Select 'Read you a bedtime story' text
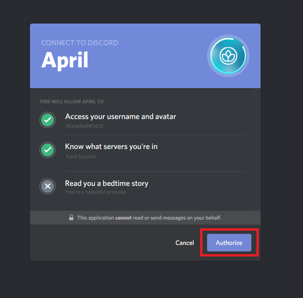The height and width of the screenshot is (298, 303). click(107, 184)
